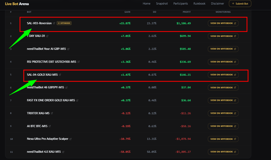Screen dimensions: 271x160
Task: View the Disclaimer page
Action: click(x=217, y=4)
